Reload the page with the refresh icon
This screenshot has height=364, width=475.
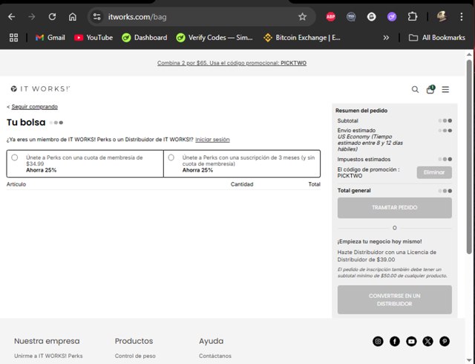(52, 16)
